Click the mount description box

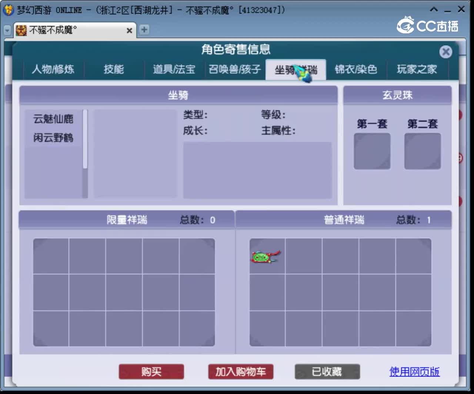coord(257,170)
